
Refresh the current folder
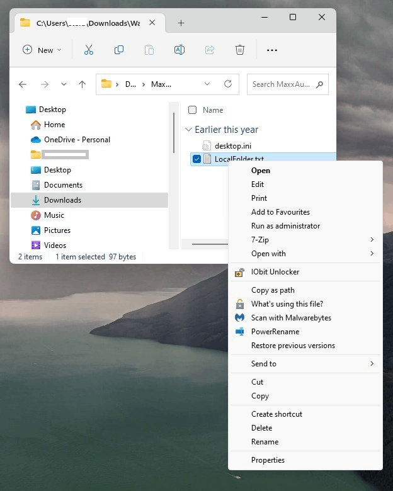coord(228,84)
